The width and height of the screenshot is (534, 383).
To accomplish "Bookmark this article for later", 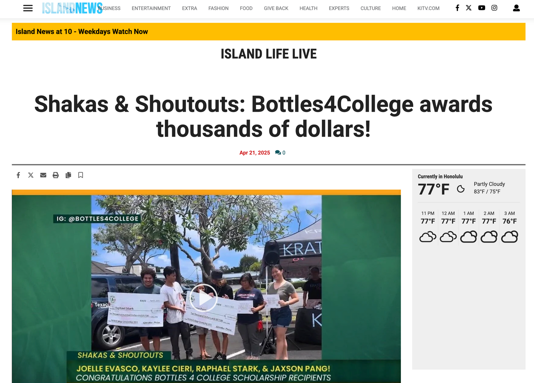I will (81, 175).
